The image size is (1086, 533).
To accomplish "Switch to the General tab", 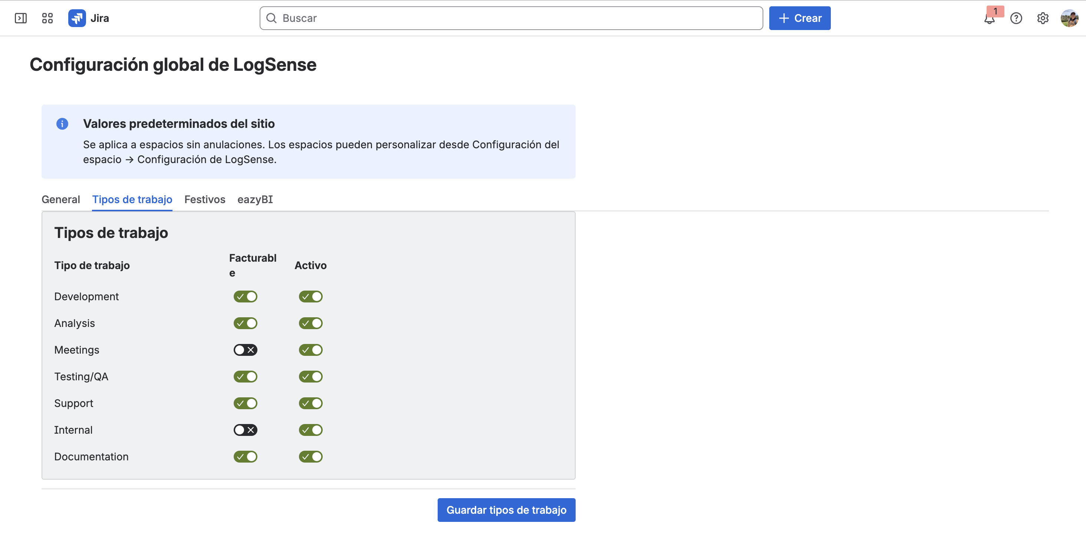I will click(61, 199).
